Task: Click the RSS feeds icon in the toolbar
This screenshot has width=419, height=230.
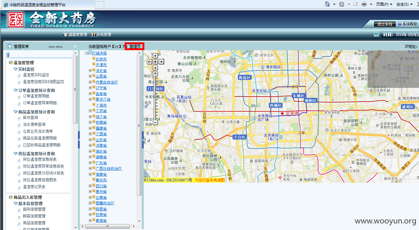Action: 342,4
